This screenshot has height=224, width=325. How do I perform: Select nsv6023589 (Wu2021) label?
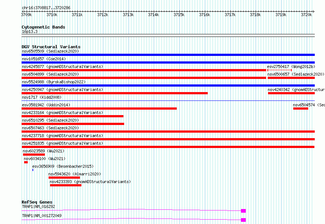tap(43, 151)
